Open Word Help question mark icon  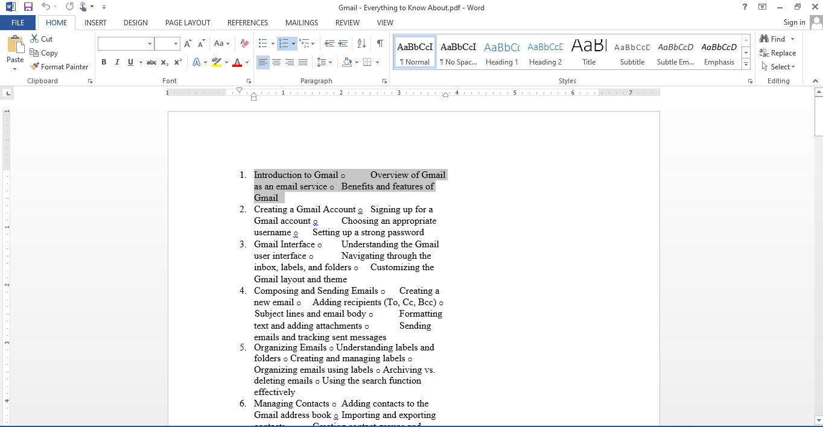point(745,7)
